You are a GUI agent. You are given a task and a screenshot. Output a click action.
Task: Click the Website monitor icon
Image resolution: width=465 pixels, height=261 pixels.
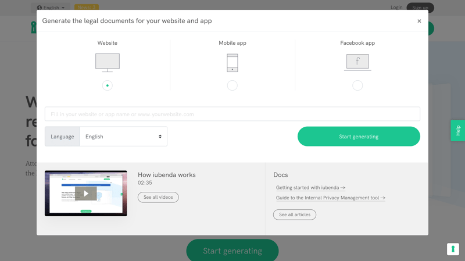(108, 62)
